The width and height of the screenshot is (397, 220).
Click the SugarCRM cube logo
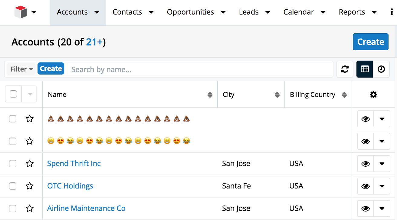pyautogui.click(x=21, y=12)
